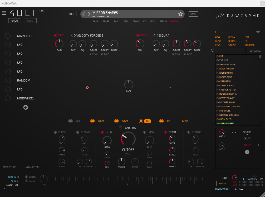Adjust the FADE knob
The height and width of the screenshot is (197, 265).
pyautogui.click(x=129, y=84)
